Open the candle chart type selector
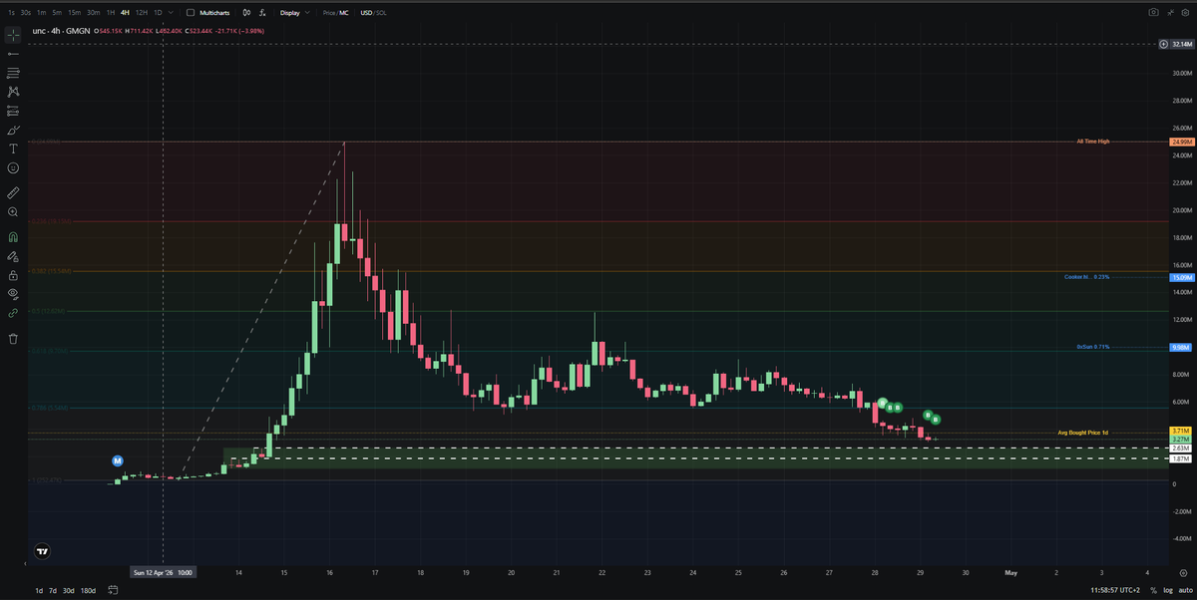Viewport: 1197px width, 600px height. pos(245,13)
